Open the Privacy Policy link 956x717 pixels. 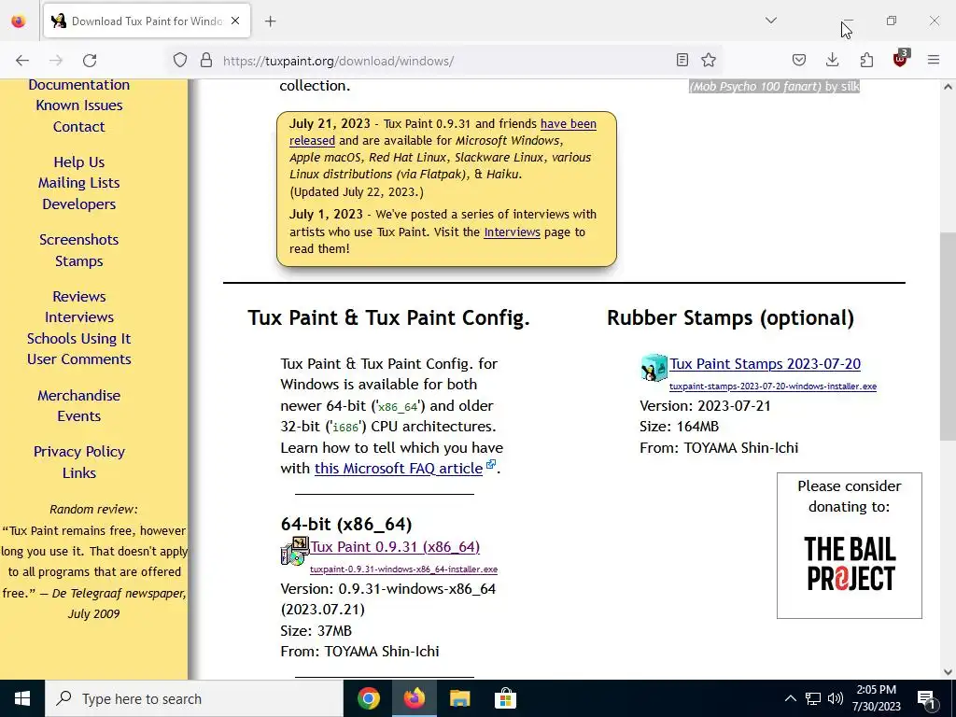(x=79, y=452)
